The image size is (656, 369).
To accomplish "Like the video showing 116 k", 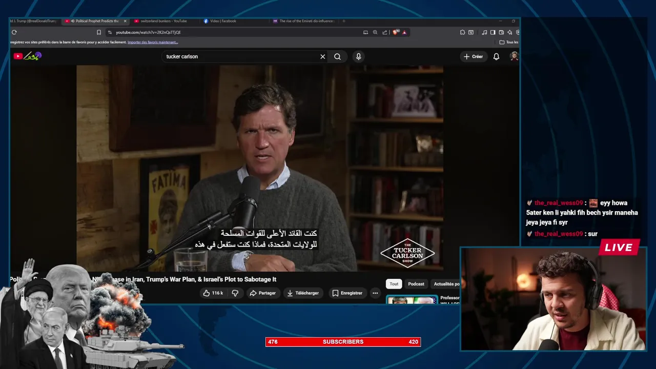I will click(x=213, y=293).
